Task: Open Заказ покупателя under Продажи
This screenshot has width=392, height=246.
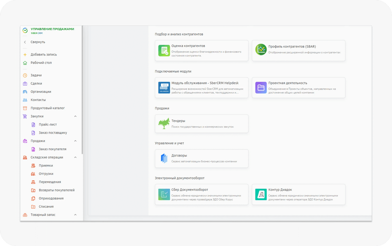Action: click(53, 149)
